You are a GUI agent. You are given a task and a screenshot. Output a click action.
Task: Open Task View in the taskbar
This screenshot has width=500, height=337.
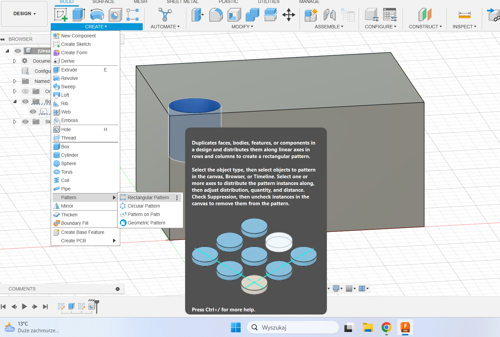click(349, 327)
